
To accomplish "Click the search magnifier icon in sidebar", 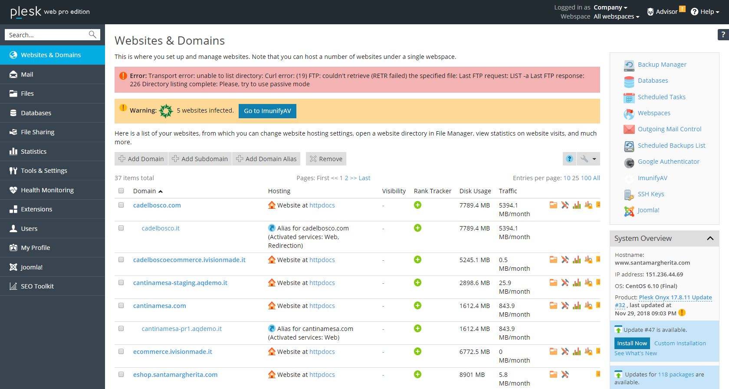I will coord(92,35).
